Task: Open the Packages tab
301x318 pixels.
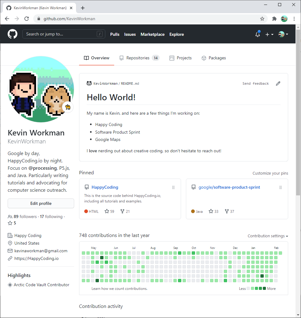Action: (x=214, y=58)
